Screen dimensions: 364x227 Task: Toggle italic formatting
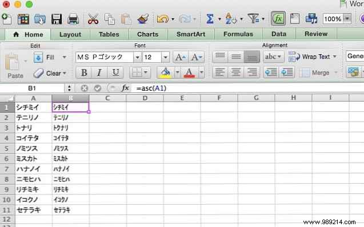coord(99,73)
